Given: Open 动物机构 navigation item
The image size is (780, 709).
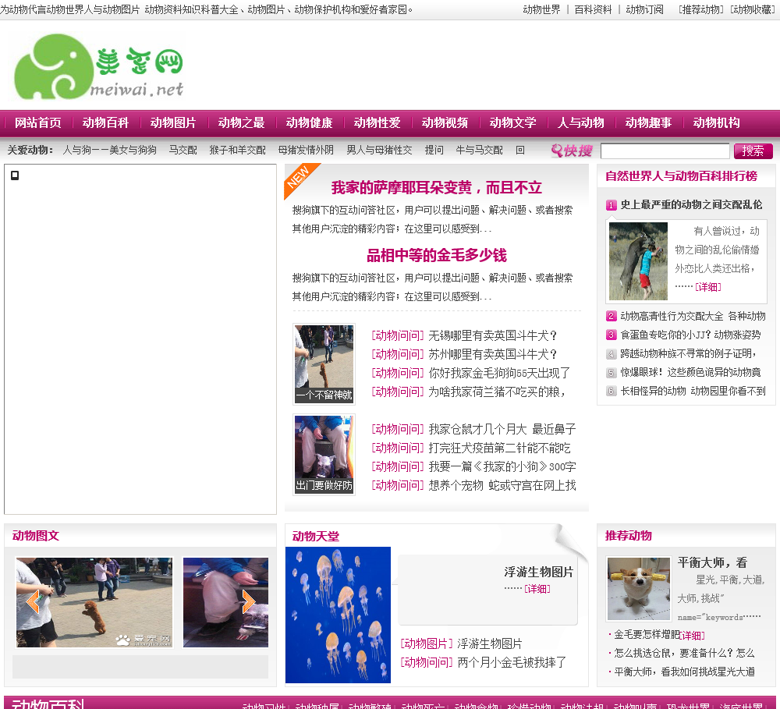Looking at the screenshot, I should [716, 123].
